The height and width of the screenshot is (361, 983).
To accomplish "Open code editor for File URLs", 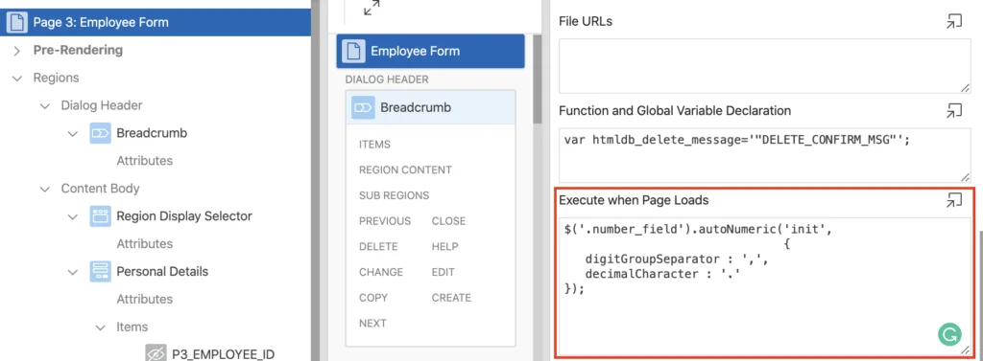I will 954,22.
